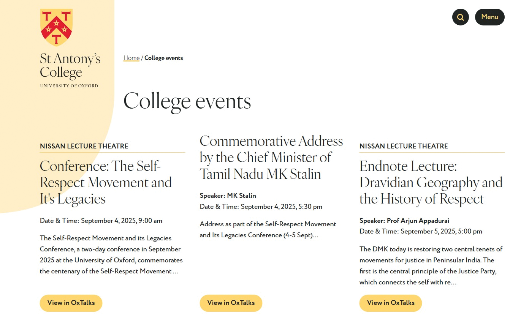
Task: Click University of Oxford text under logo
Action: 69,86
